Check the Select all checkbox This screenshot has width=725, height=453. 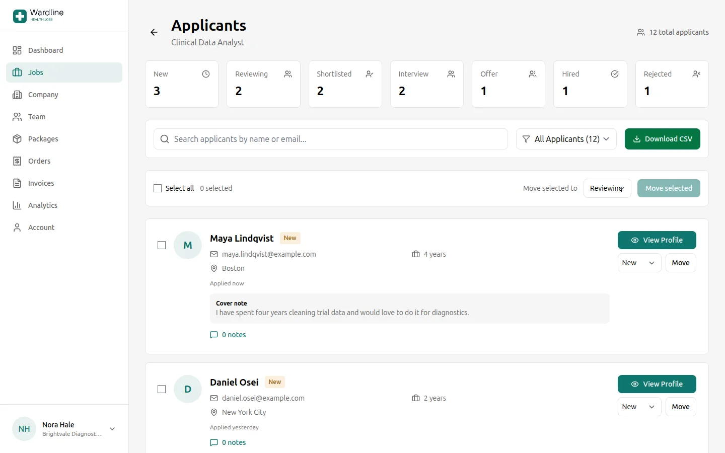point(158,188)
